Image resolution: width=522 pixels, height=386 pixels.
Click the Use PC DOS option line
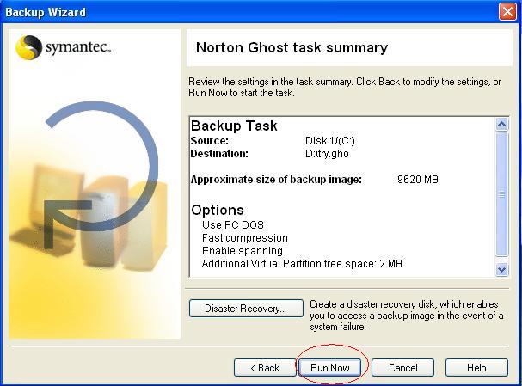point(233,225)
